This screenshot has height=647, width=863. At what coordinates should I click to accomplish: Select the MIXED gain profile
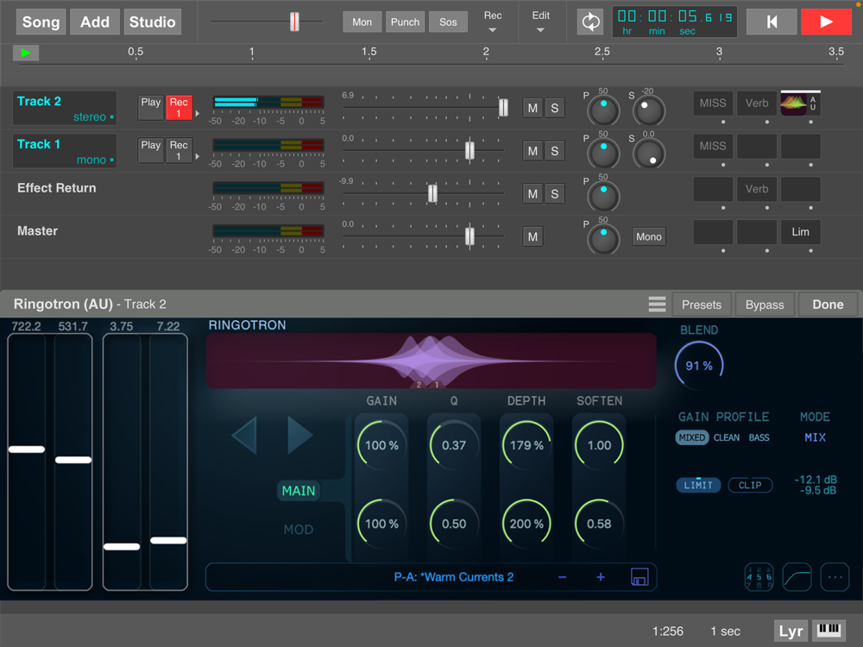coord(692,437)
